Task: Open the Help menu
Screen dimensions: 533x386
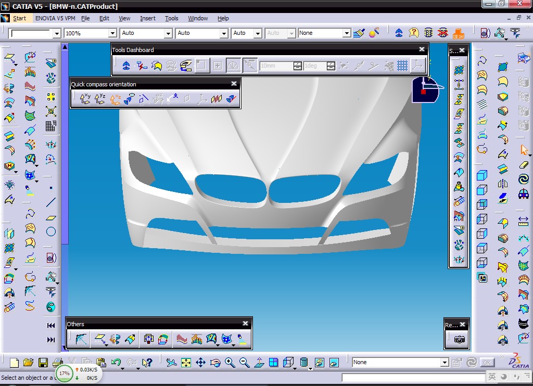Action: (223, 18)
